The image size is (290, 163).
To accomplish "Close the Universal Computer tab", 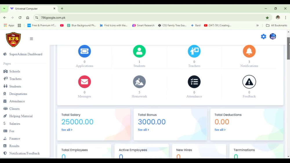I will tap(55, 8).
